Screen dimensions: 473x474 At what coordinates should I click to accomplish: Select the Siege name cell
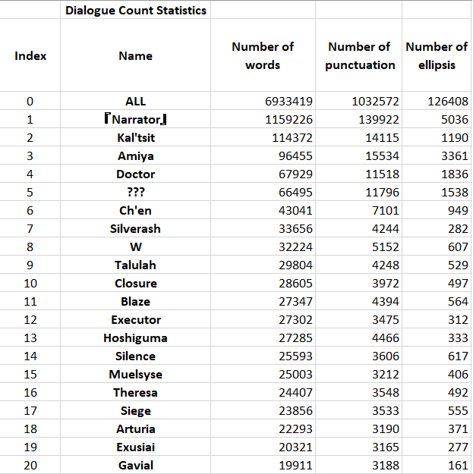click(135, 410)
